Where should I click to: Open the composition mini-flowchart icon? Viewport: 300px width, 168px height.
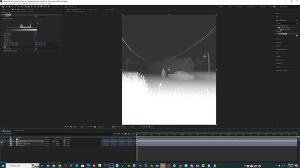pyautogui.click(x=114, y=134)
